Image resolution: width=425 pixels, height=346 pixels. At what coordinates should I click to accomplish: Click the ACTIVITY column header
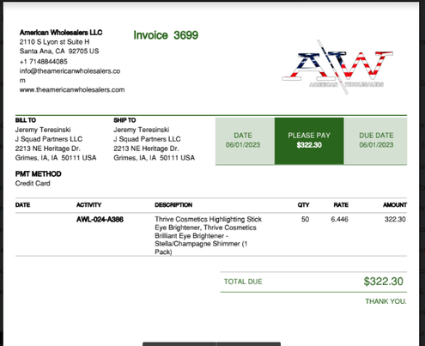click(88, 205)
